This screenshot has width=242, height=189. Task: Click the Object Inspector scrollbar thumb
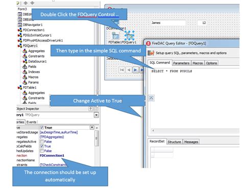(x=97, y=138)
